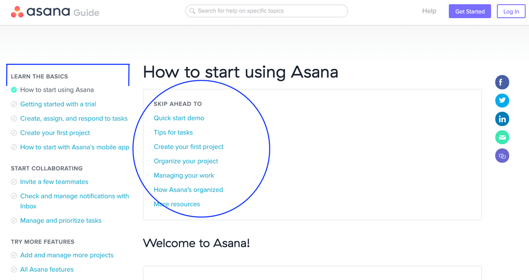Share the page on Facebook
Viewport: 529px width, 280px height.
click(502, 82)
